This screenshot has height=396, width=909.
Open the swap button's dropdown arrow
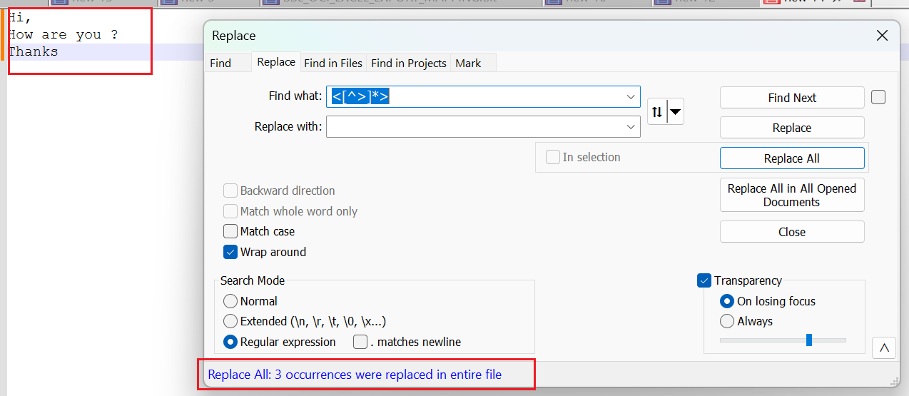tap(675, 111)
